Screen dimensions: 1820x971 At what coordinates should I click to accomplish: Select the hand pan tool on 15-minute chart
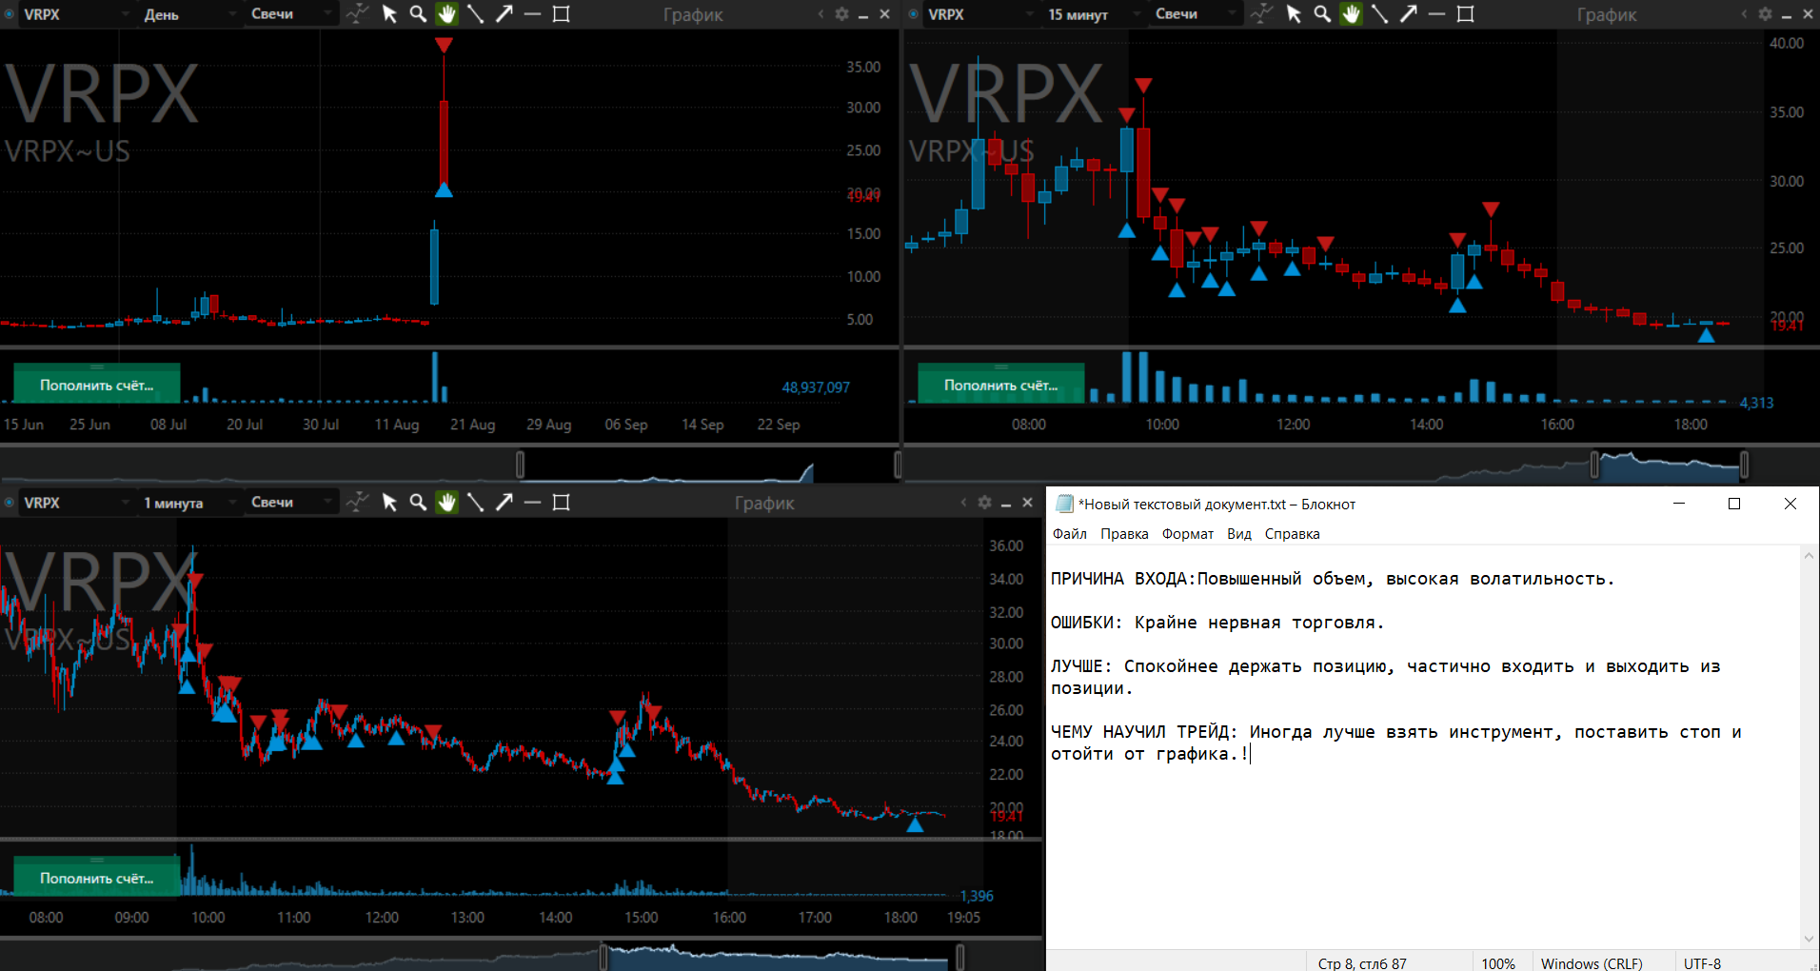(1351, 13)
